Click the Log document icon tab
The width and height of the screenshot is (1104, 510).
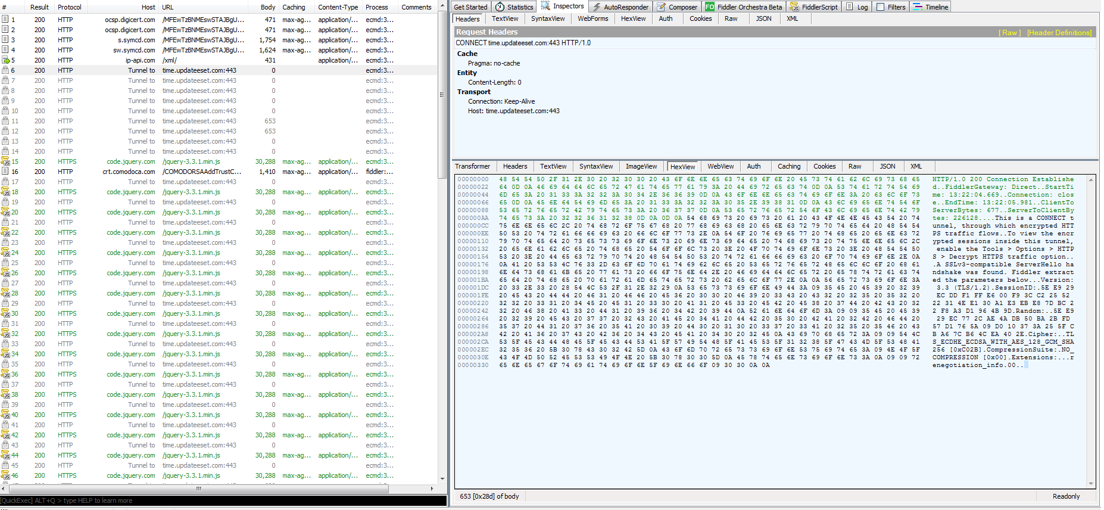point(850,7)
